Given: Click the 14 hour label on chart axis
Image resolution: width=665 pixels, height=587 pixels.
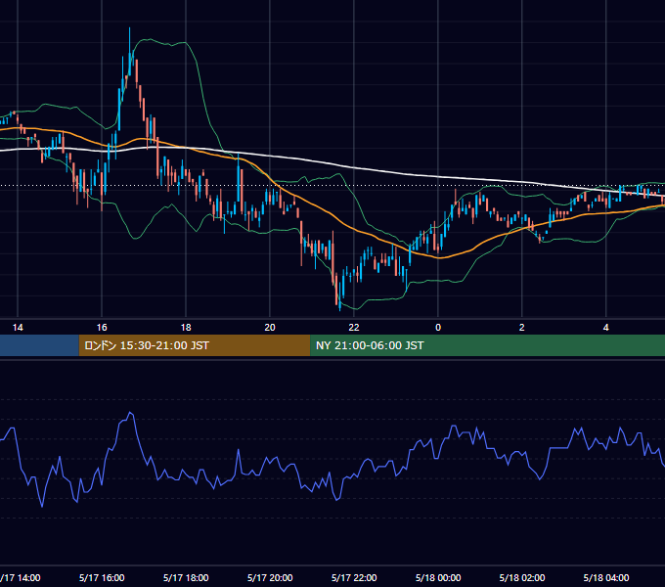Looking at the screenshot, I should (18, 328).
